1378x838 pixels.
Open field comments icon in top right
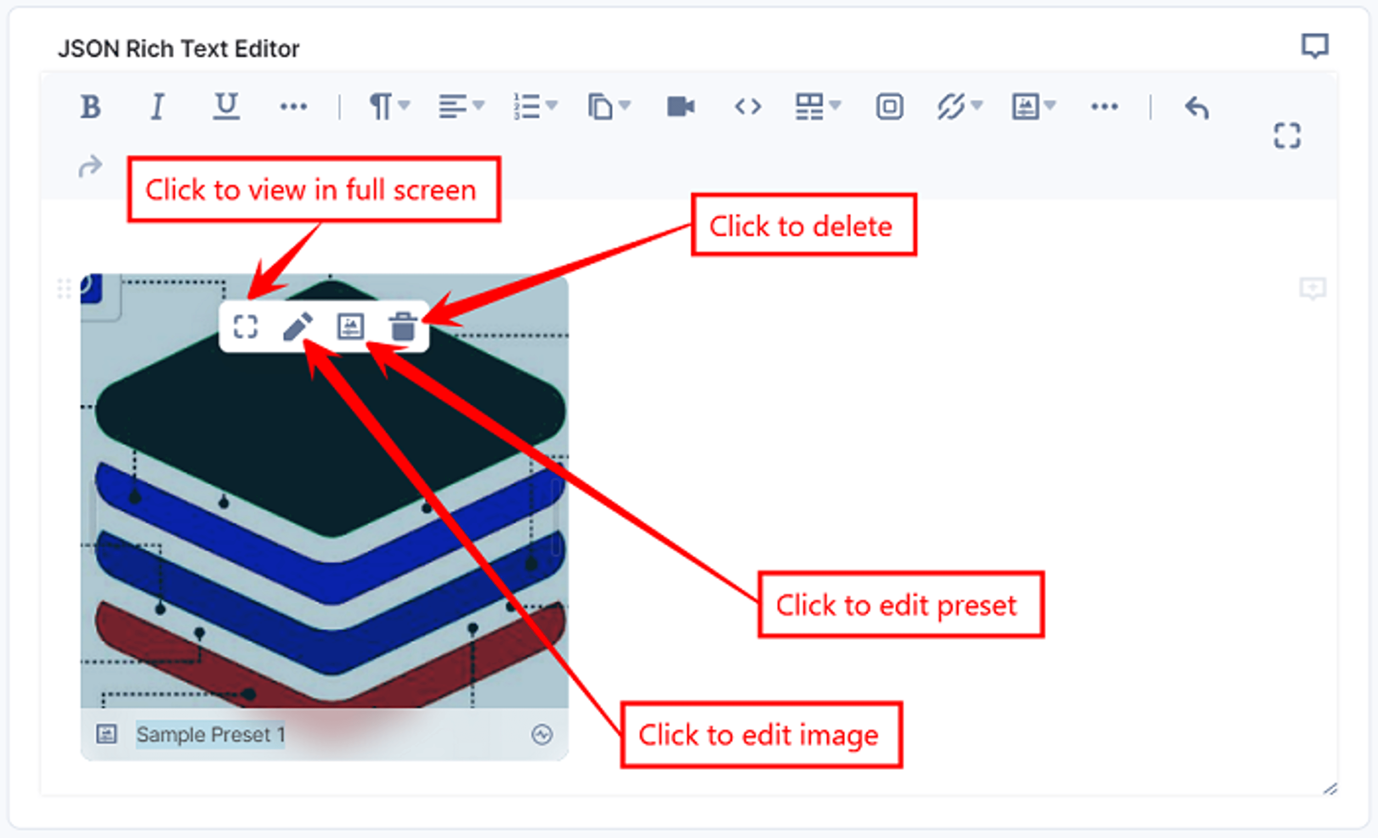point(1315,46)
